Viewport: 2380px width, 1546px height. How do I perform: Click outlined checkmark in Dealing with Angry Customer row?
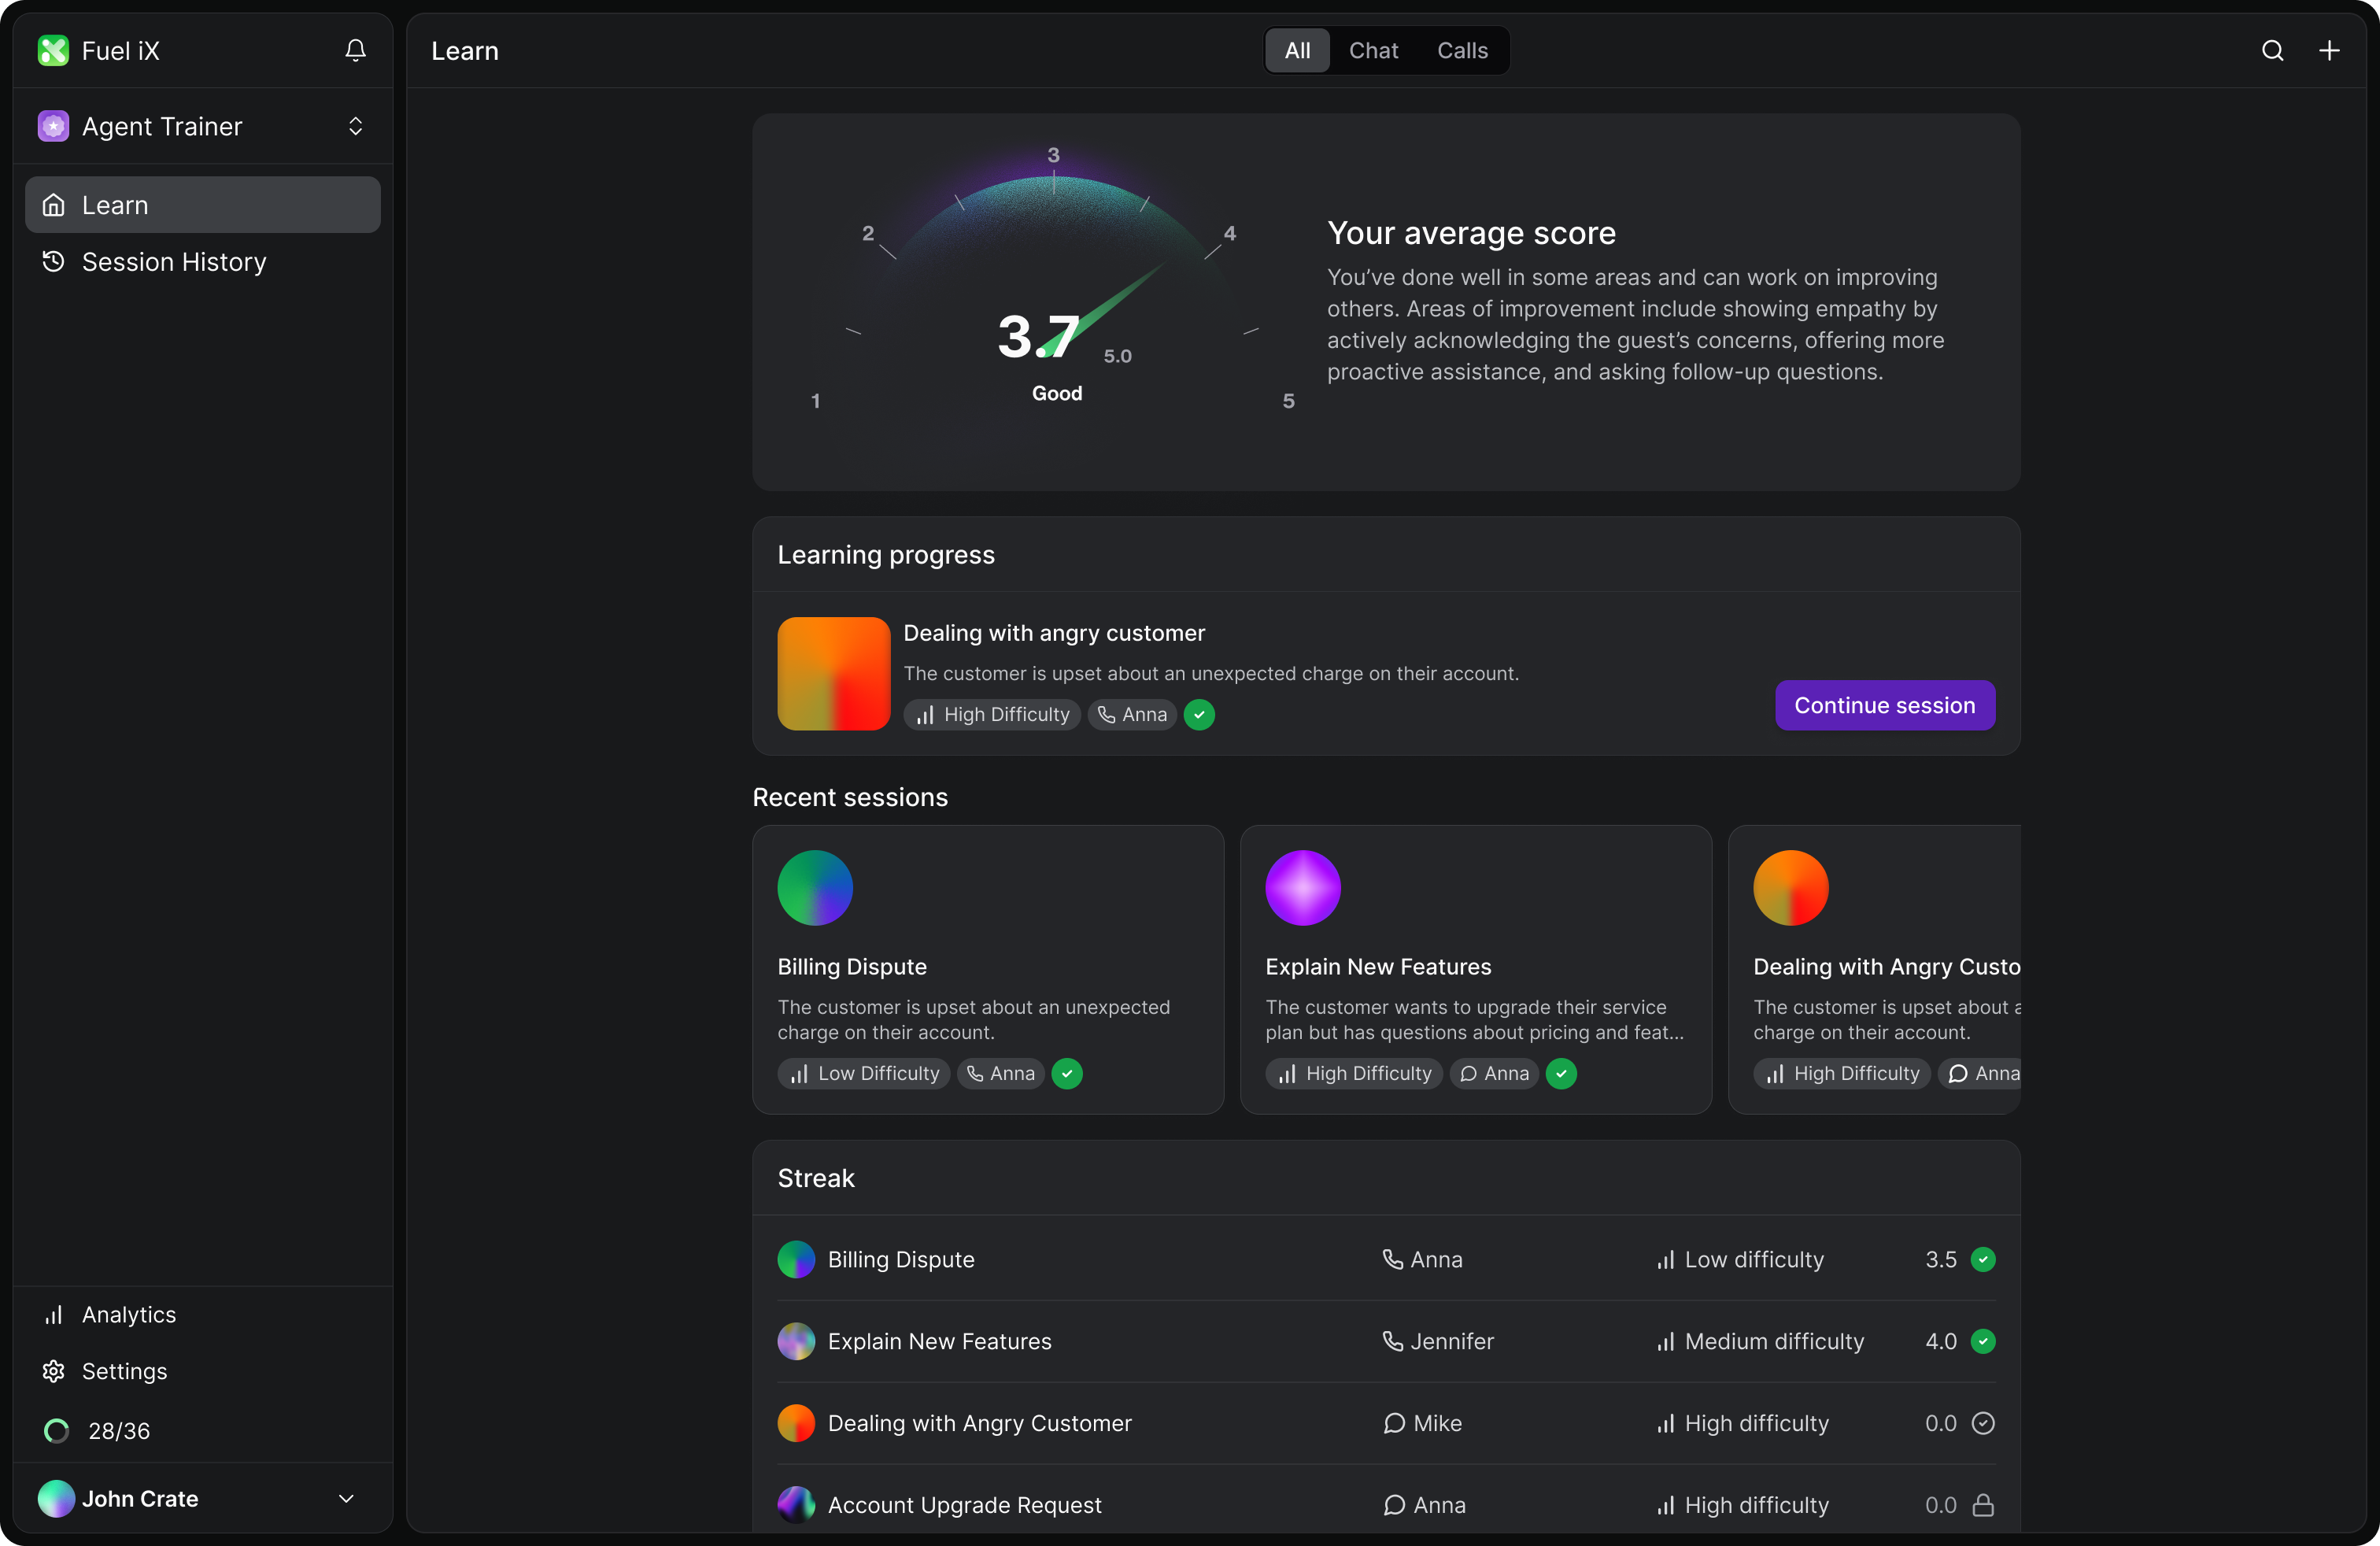(x=1983, y=1423)
